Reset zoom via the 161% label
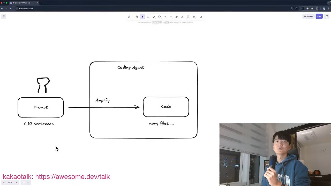The image size is (331, 186). (10, 182)
